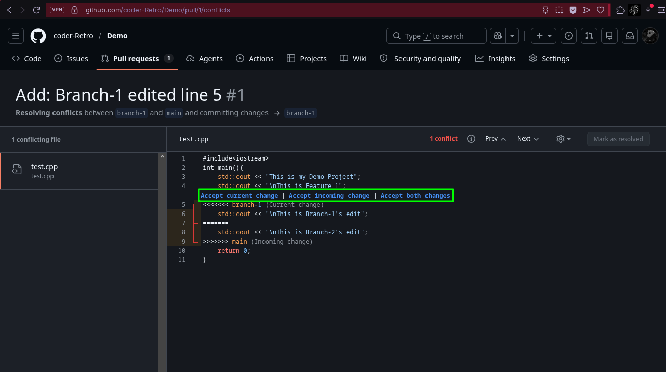Image resolution: width=666 pixels, height=372 pixels.
Task: Click Accept incoming change
Action: point(329,196)
